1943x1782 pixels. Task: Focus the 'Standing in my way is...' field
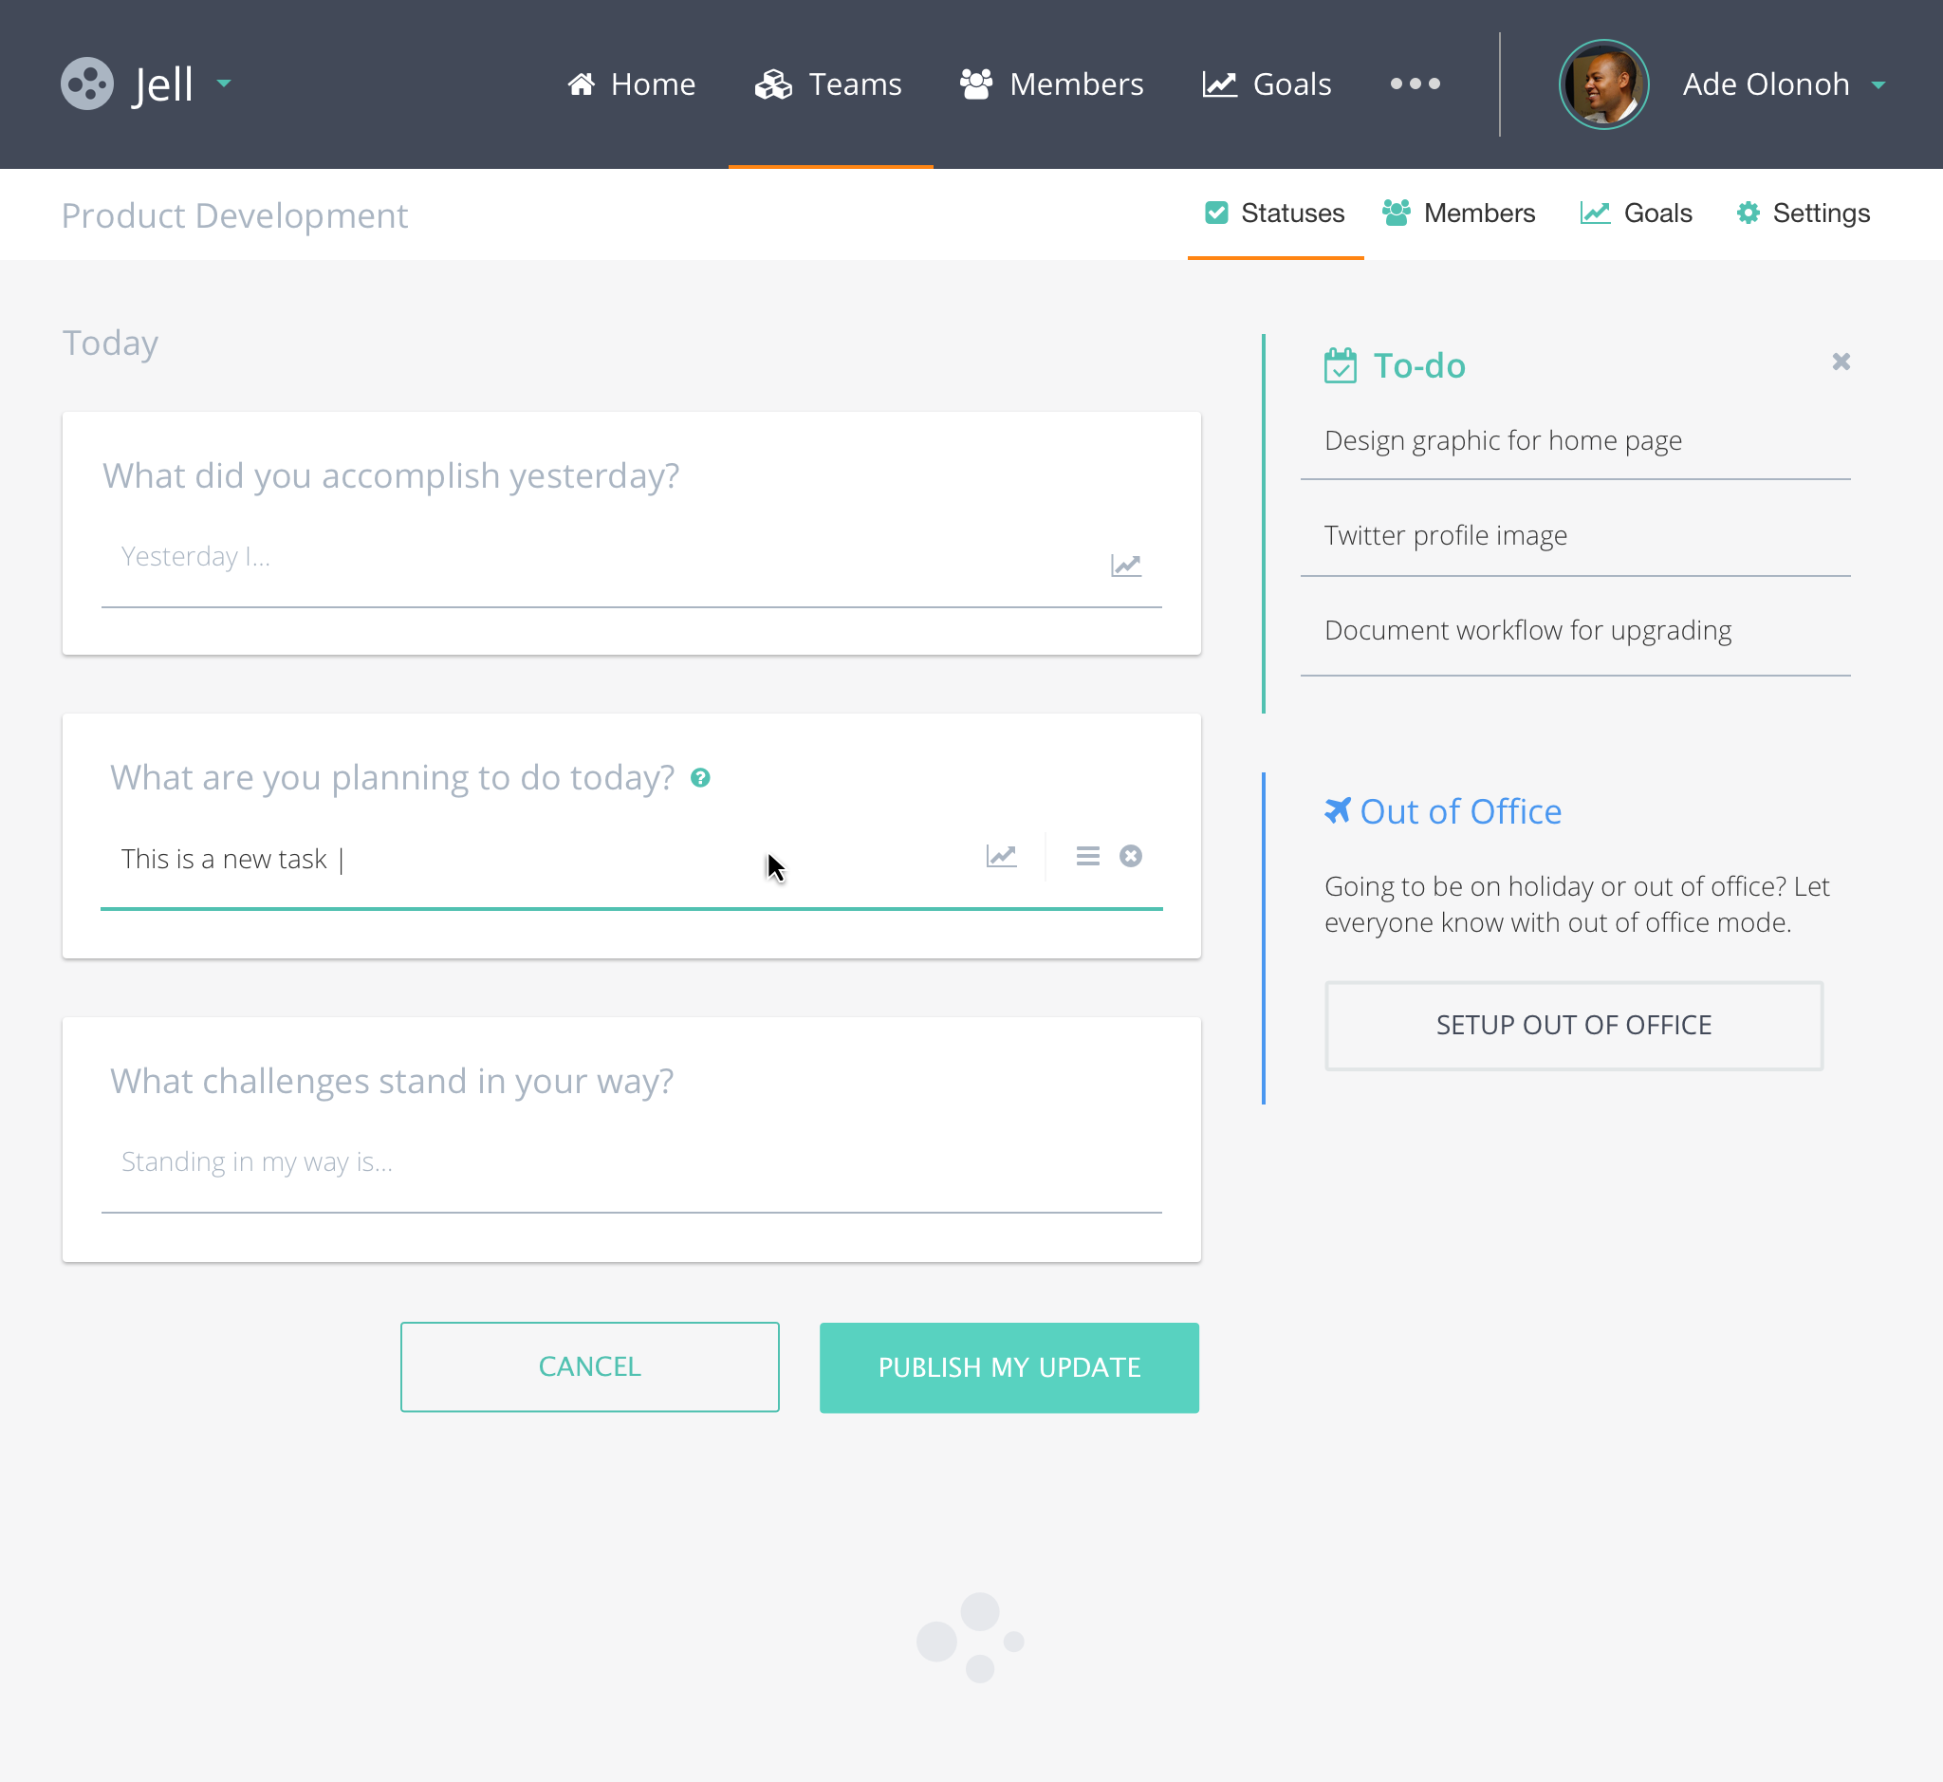click(x=631, y=1162)
